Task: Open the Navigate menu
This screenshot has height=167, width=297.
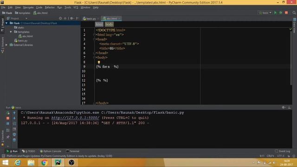Action: [x=28, y=7]
